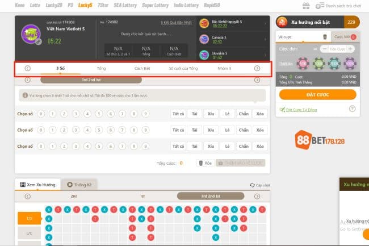Open Rapid50 menu item
Image resolution: width=369 pixels, height=246 pixels.
pyautogui.click(x=212, y=5)
